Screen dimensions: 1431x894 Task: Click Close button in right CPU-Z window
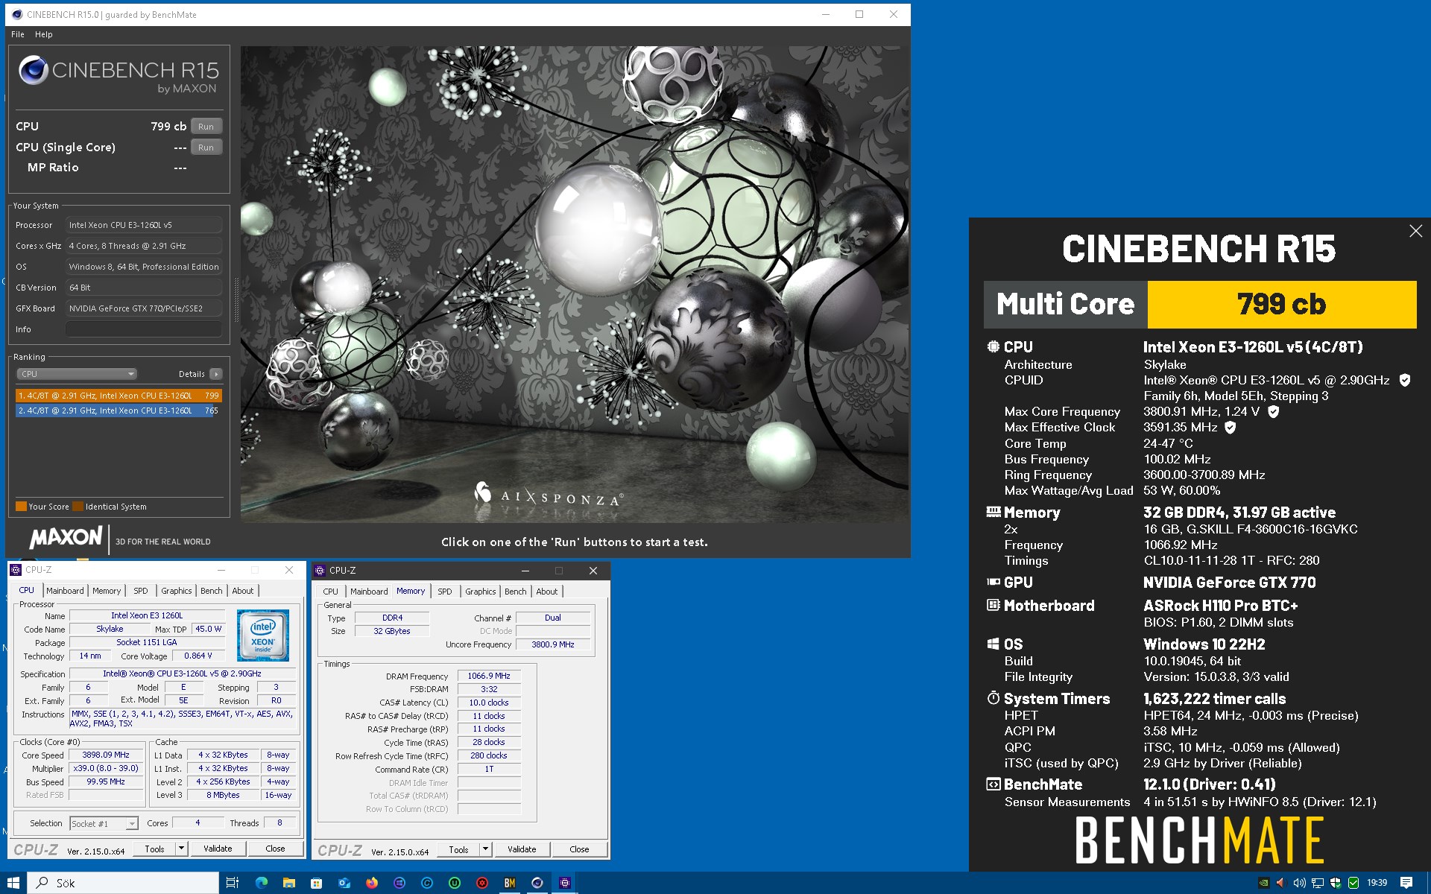[x=579, y=849]
